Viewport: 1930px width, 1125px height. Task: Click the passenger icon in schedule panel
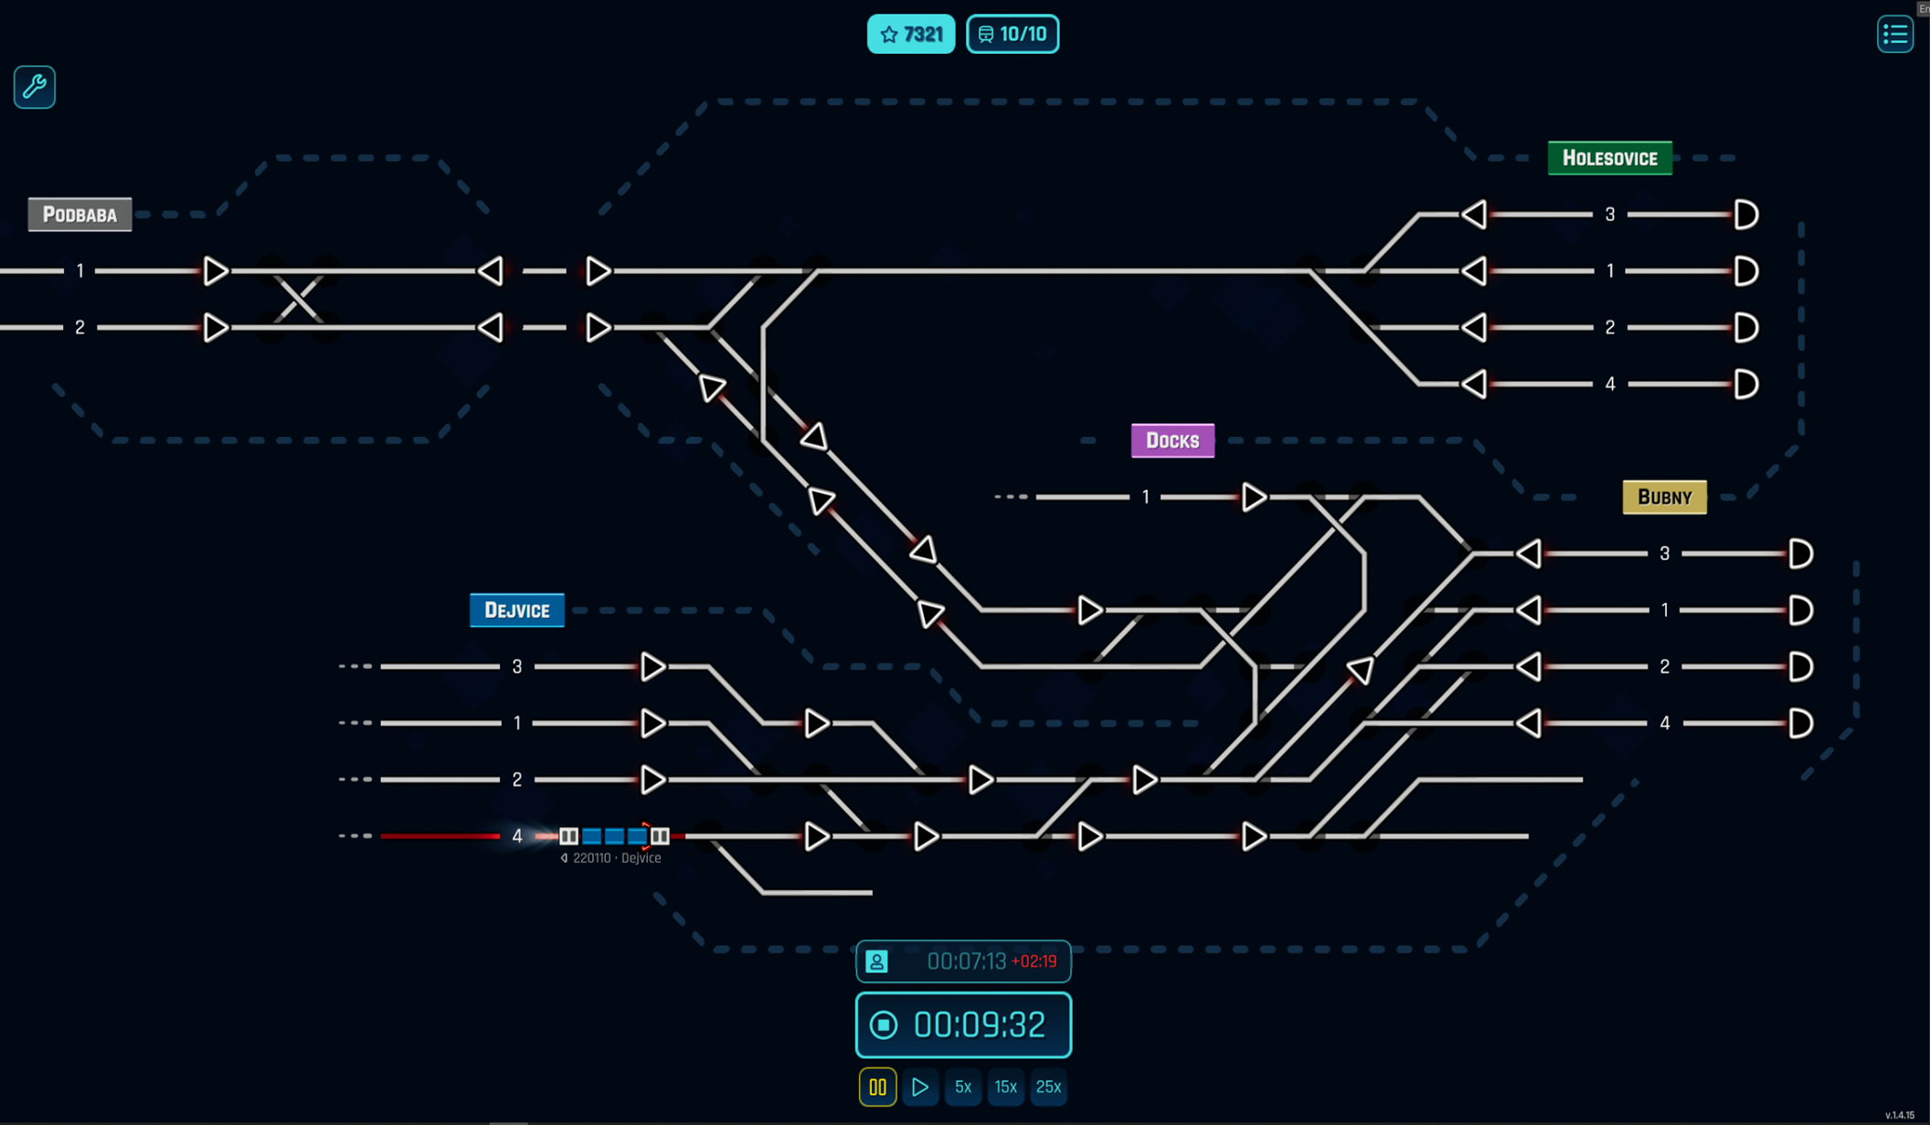876,961
